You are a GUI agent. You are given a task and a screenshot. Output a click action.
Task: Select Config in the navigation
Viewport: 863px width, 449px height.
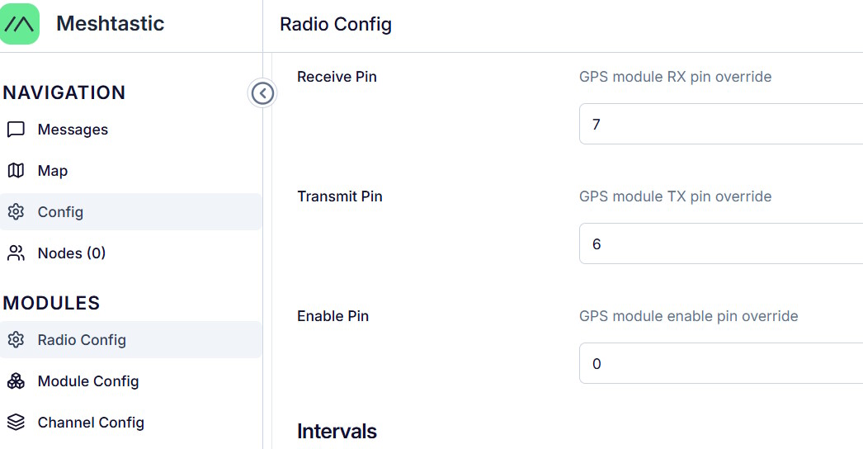pos(60,212)
